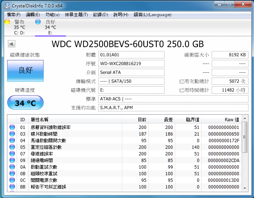Select row 開關電源次數
The width and height of the screenshot is (254, 198).
click(x=125, y=180)
